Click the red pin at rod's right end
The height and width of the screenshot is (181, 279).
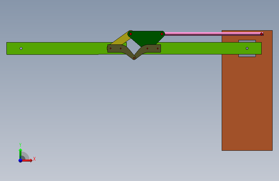coord(261,34)
